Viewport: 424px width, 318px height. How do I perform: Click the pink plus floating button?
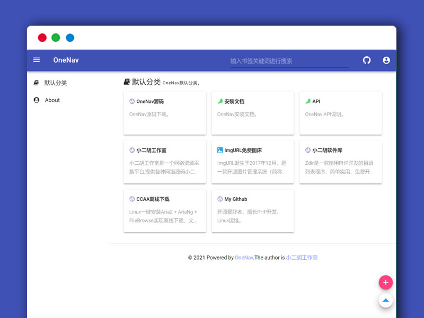tap(386, 282)
